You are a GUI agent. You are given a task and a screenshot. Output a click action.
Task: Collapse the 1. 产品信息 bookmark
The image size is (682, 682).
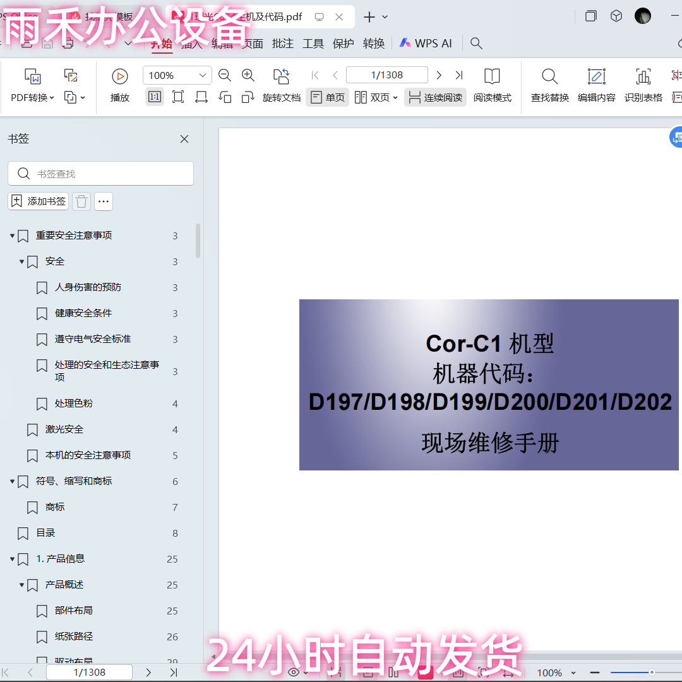pyautogui.click(x=12, y=559)
